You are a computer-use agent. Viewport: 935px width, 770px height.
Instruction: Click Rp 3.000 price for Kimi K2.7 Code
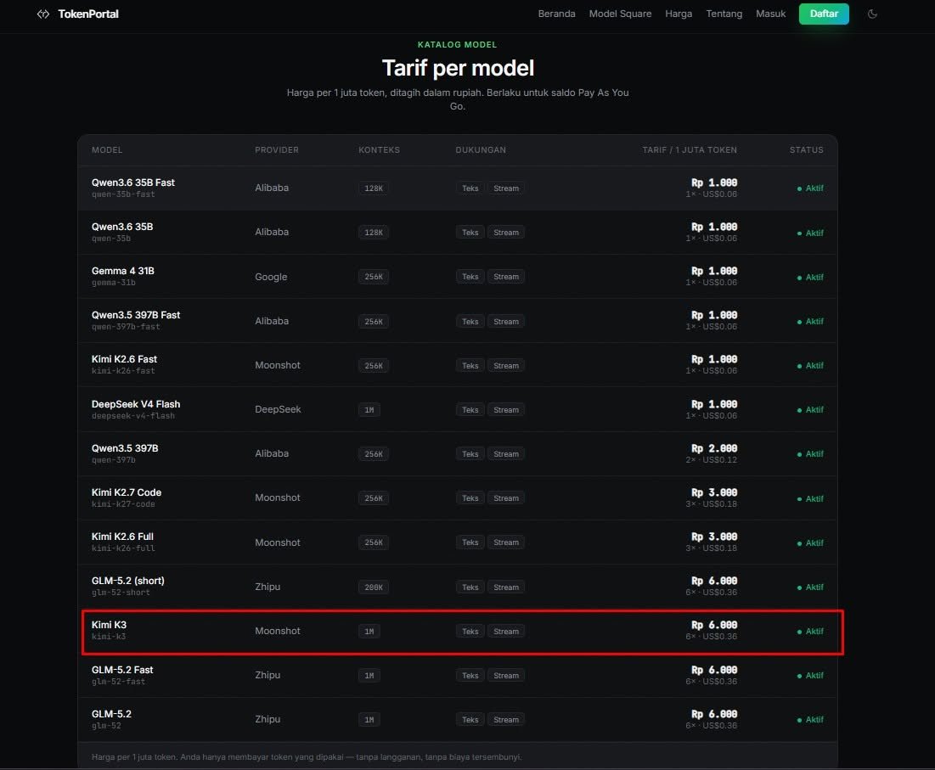pyautogui.click(x=713, y=492)
